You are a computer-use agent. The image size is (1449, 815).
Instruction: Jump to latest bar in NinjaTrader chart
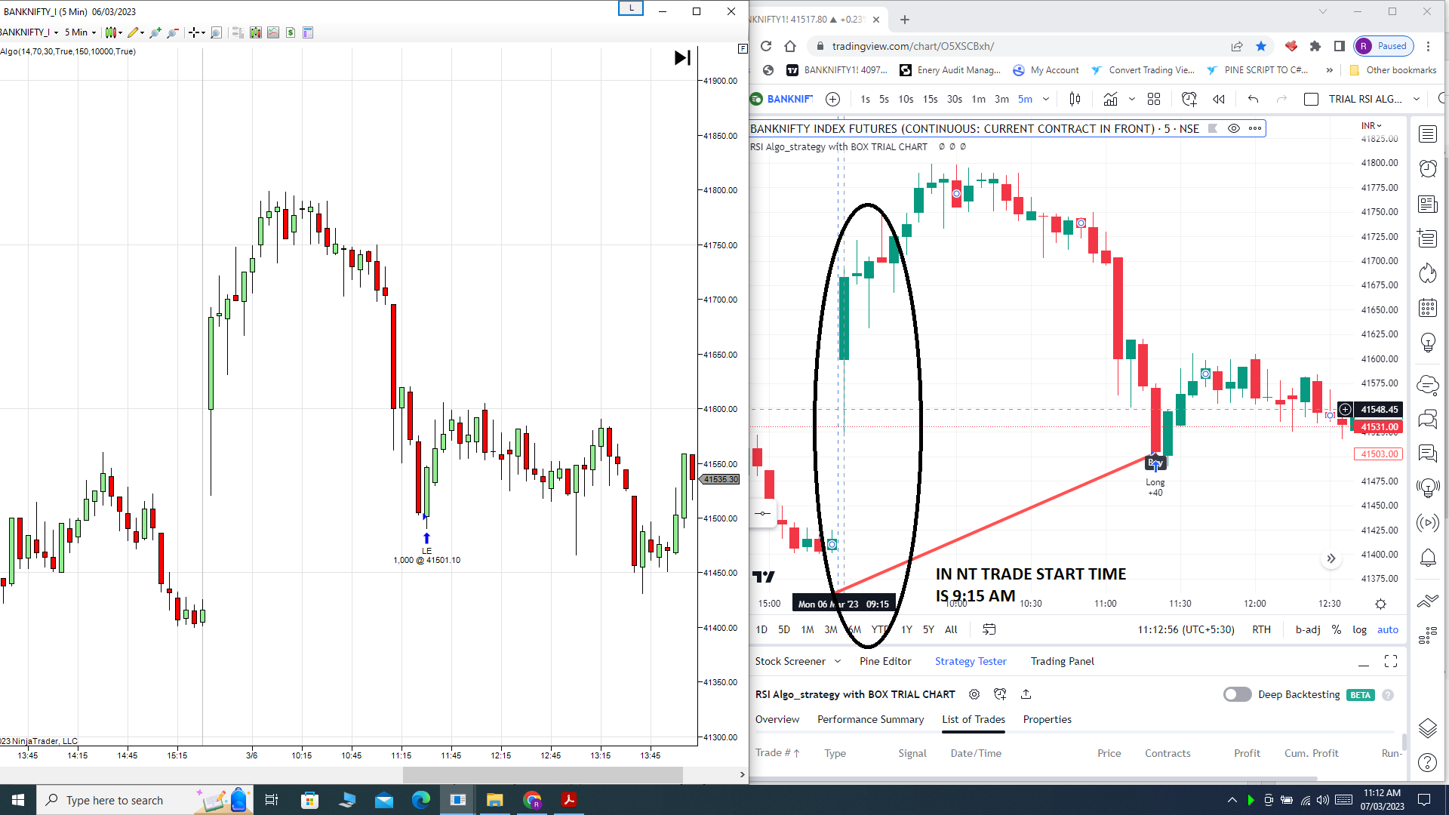point(682,58)
